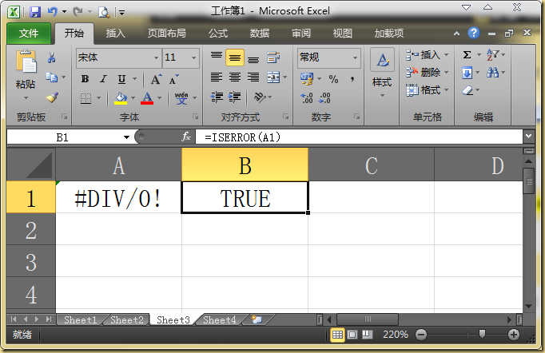
Task: Switch to the 公式 tab
Action: (218, 34)
